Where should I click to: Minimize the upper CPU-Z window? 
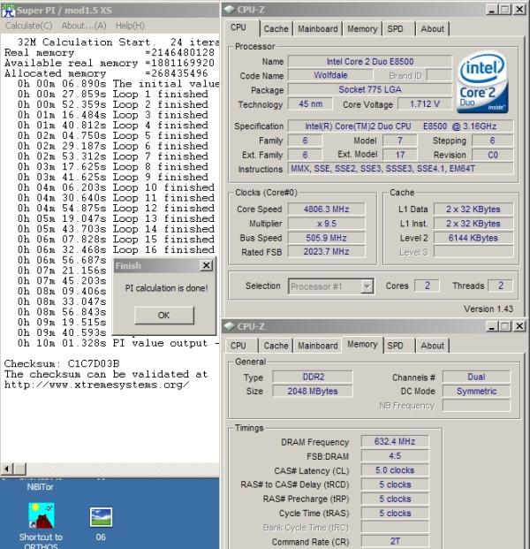[x=491, y=10]
